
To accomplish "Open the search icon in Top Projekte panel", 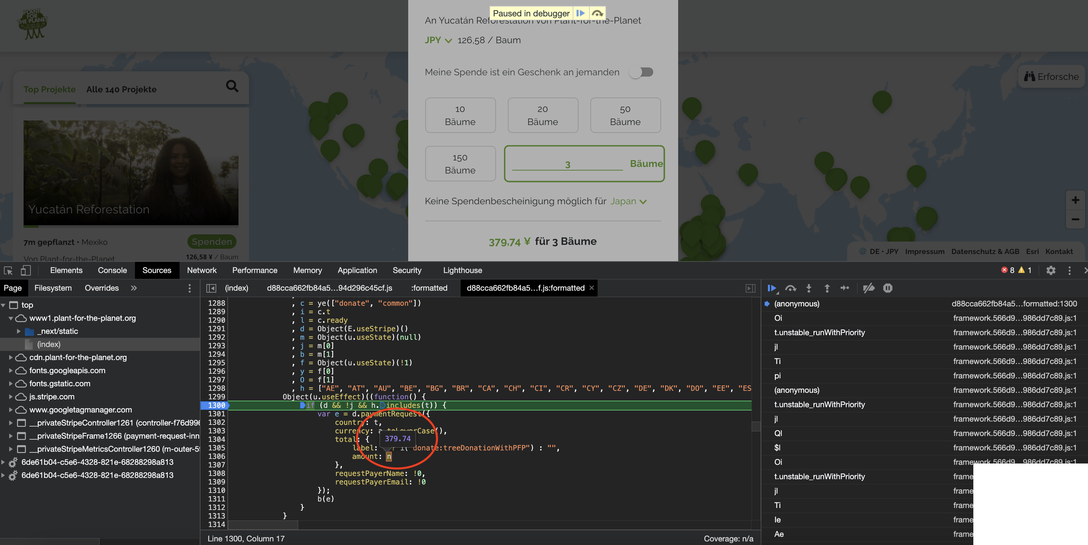I will tap(232, 86).
